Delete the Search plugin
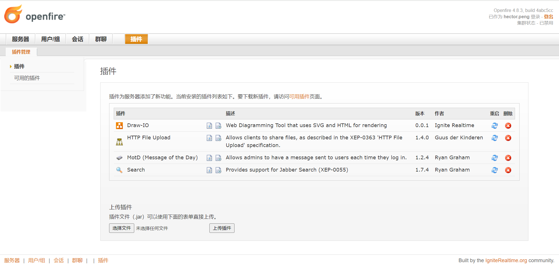This screenshot has height=271, width=559. (508, 170)
